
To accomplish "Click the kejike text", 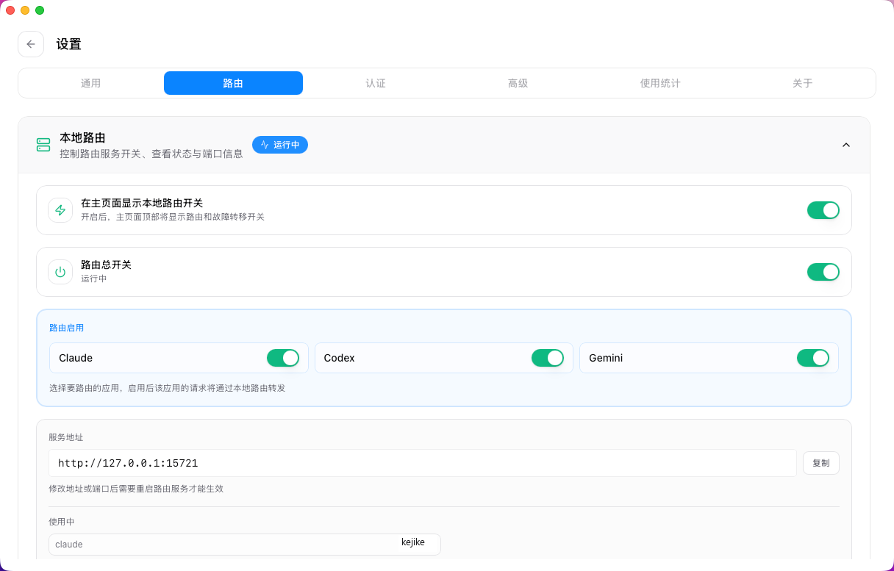I will (413, 542).
